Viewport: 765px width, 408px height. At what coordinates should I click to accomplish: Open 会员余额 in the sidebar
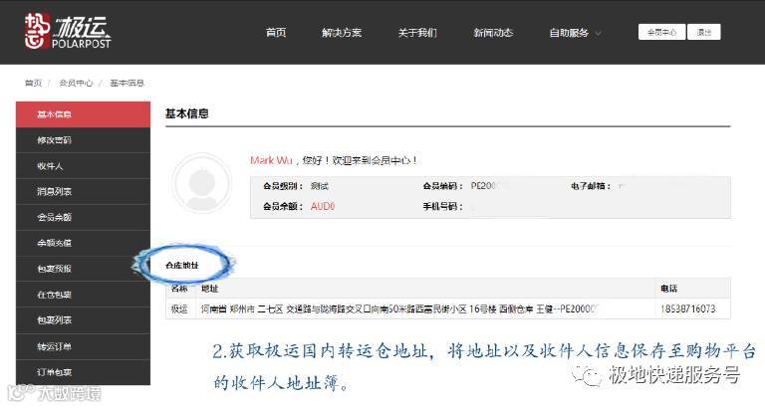(83, 217)
